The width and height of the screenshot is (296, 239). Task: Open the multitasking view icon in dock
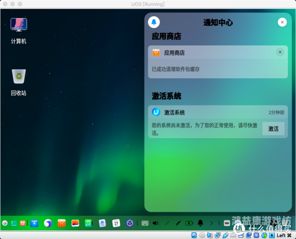pos(22,223)
